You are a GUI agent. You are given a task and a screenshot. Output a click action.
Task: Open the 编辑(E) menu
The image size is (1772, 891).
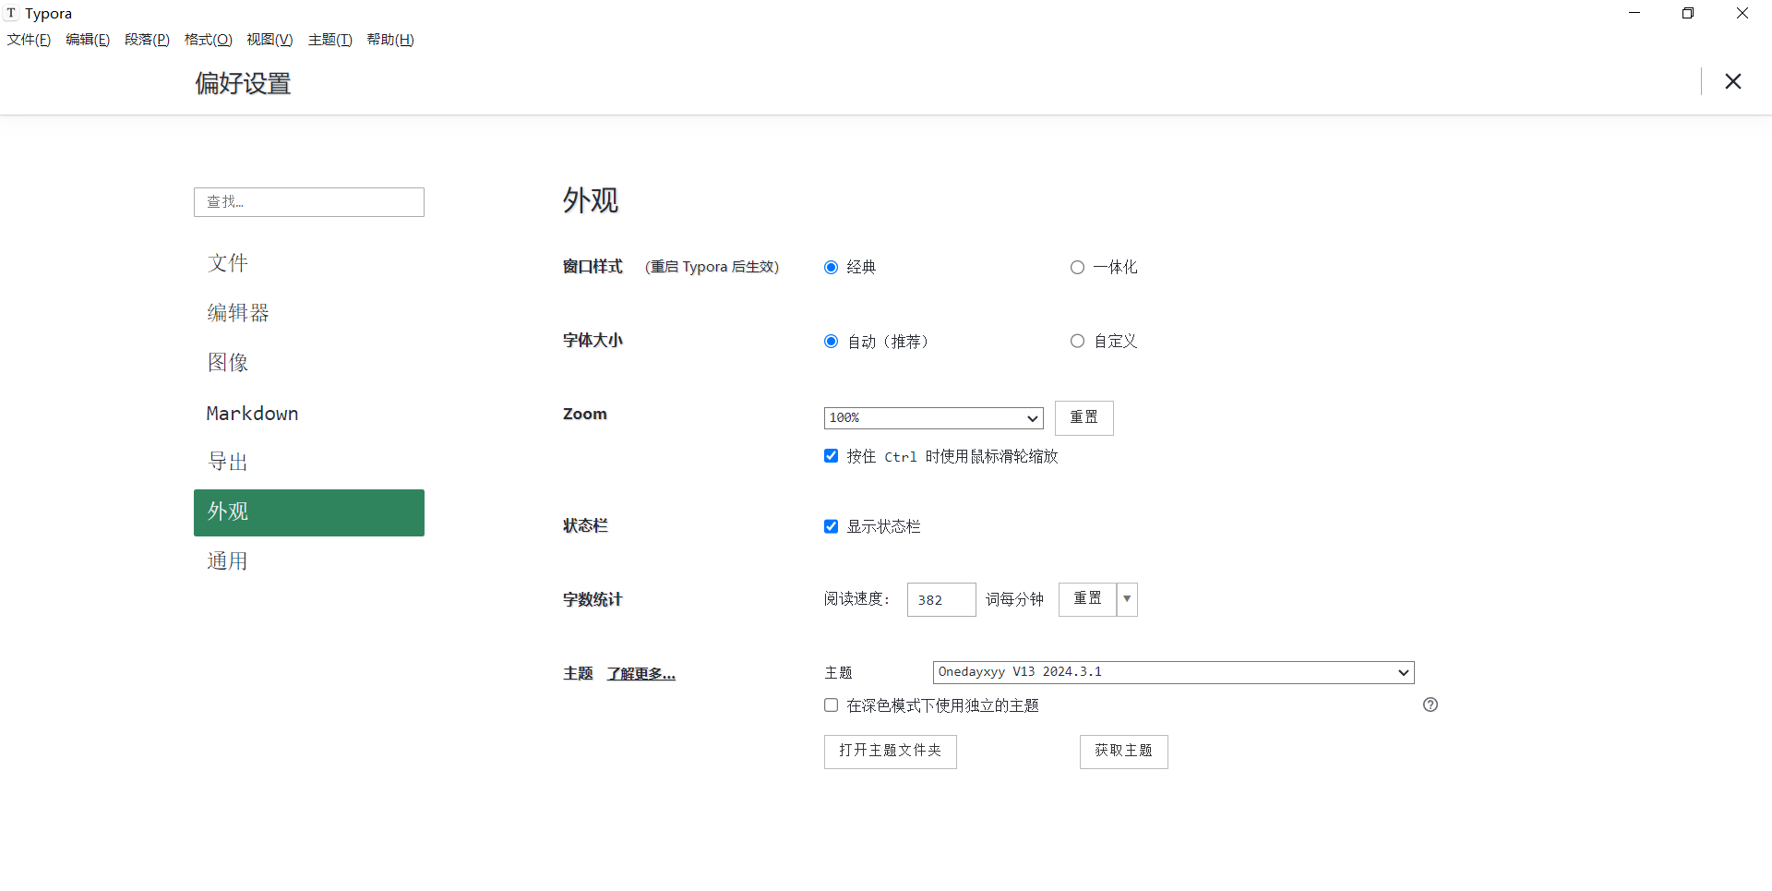pos(88,40)
